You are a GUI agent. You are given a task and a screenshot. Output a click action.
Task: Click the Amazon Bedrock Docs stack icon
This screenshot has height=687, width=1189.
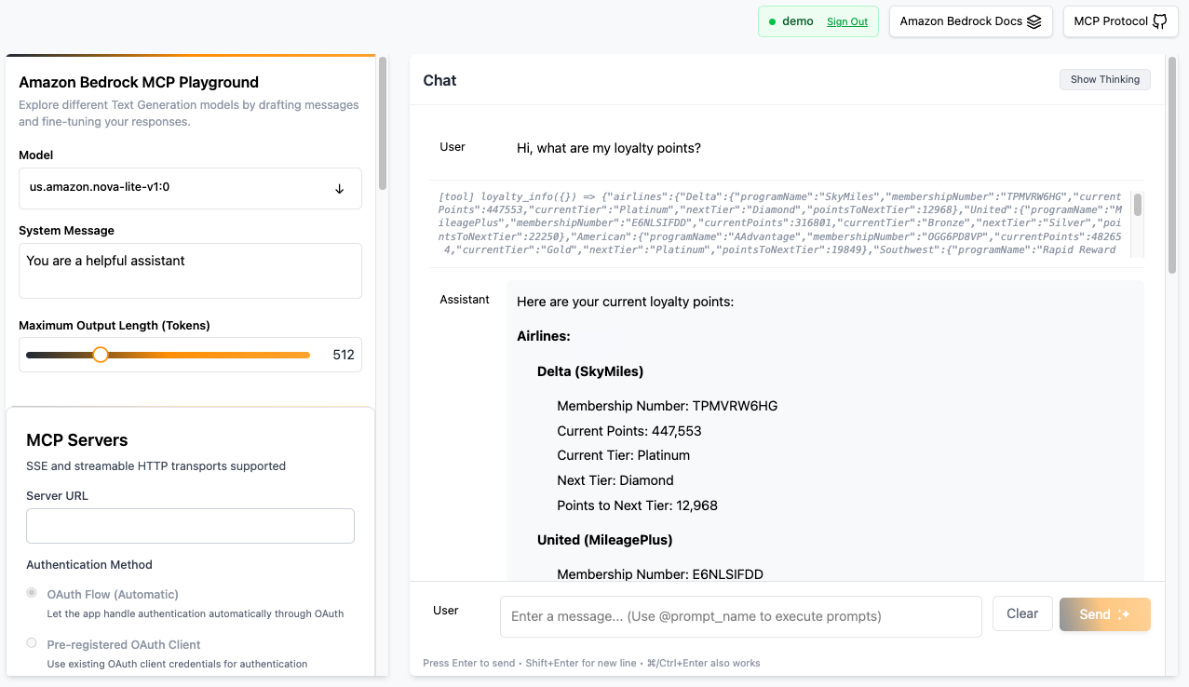click(x=1034, y=21)
